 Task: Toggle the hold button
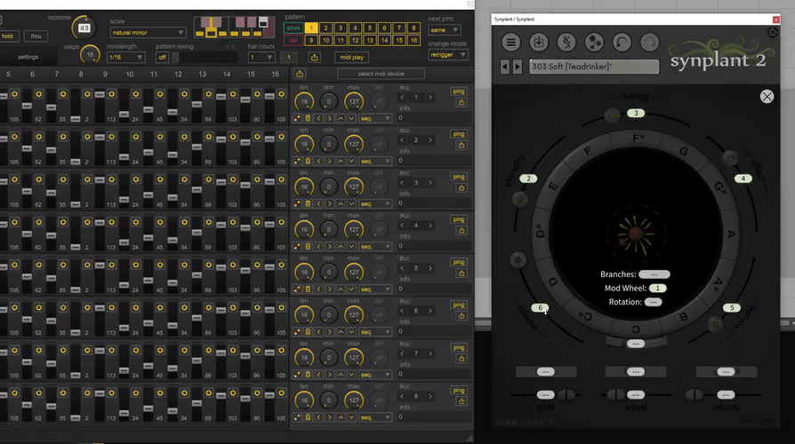(x=7, y=36)
